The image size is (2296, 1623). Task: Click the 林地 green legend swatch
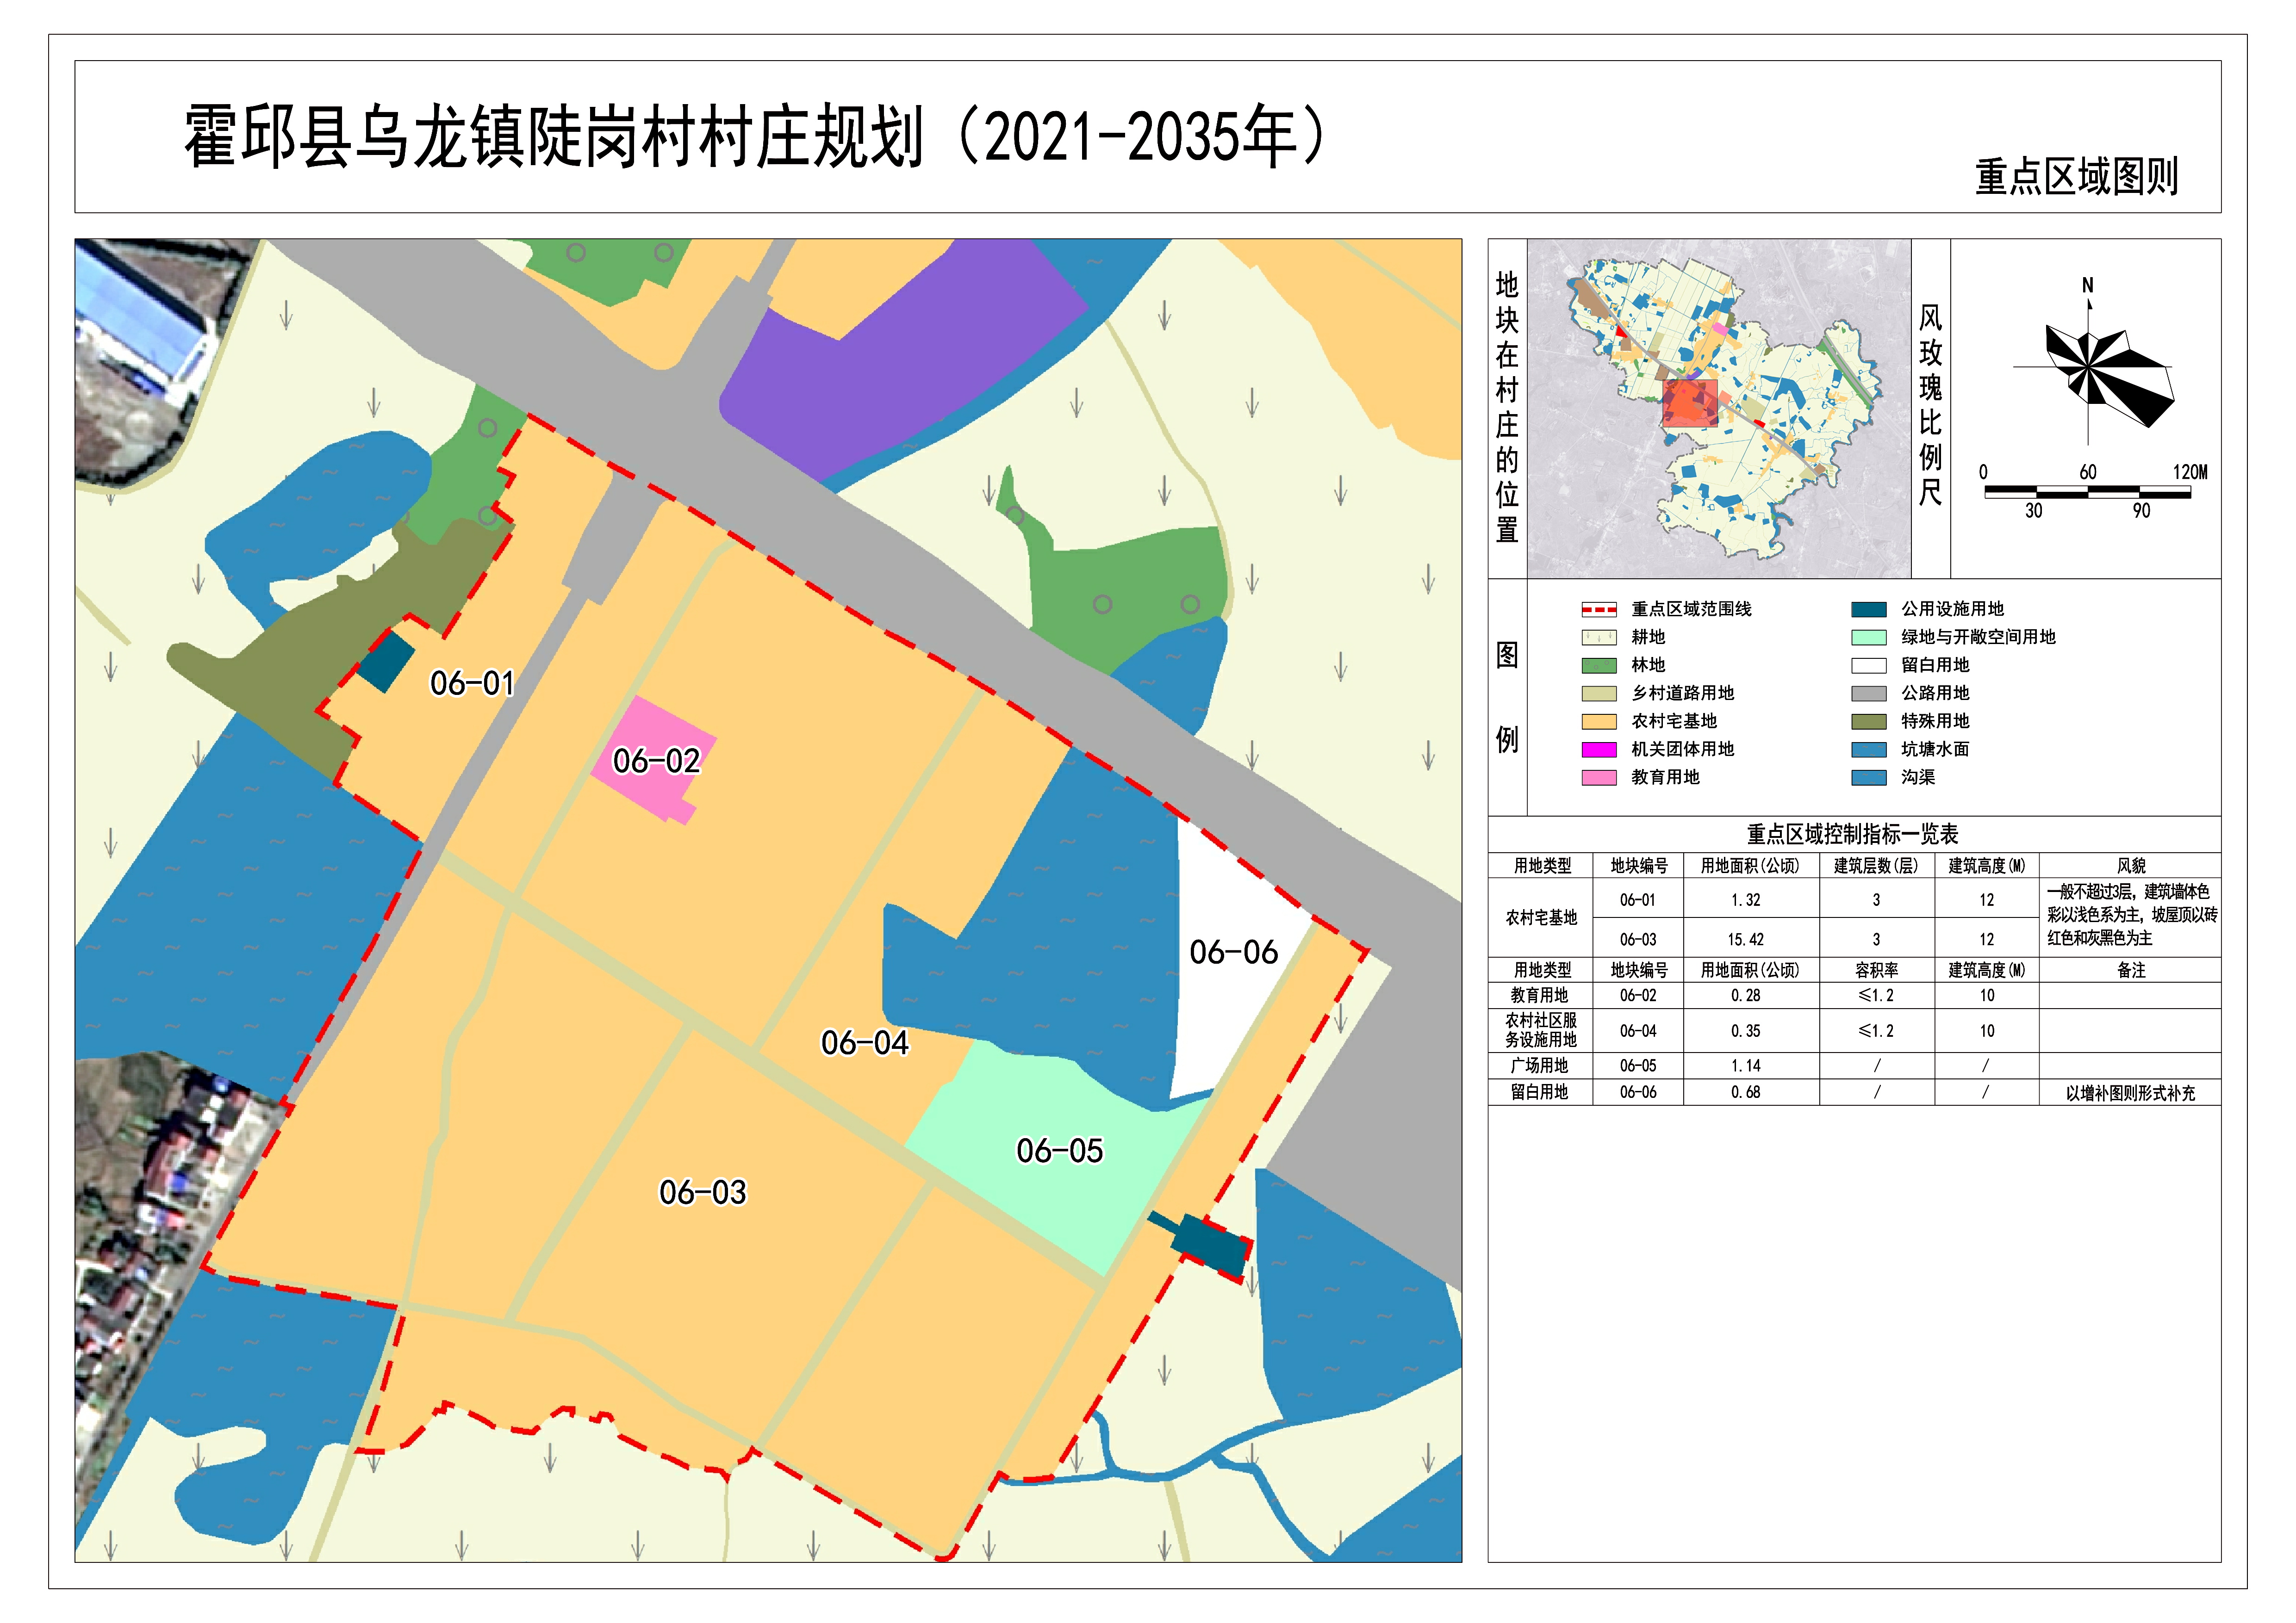click(x=1598, y=666)
